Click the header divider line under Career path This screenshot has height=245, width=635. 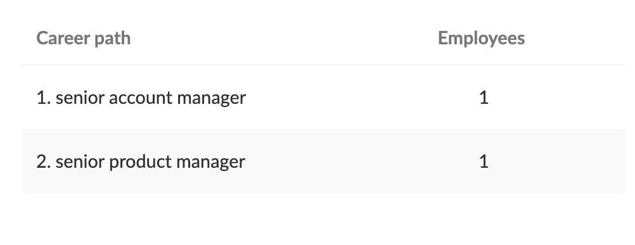323,65
